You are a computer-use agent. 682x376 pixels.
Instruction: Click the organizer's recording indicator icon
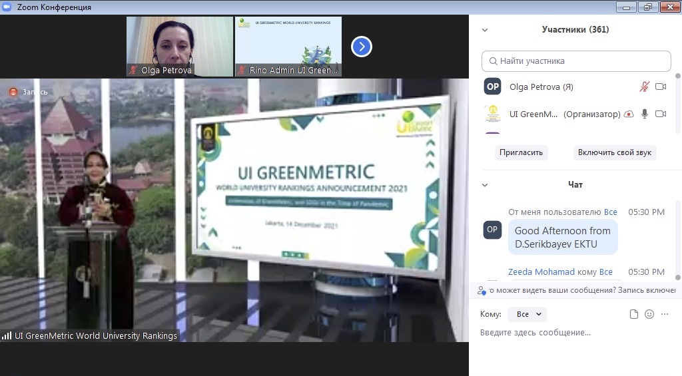pyautogui.click(x=629, y=114)
